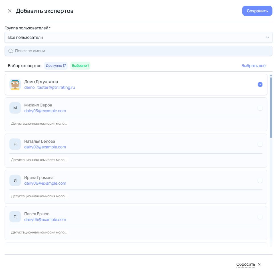Screen dimensions: 277x274
Task: Uncheck the Демо Дегустатор checkbox
Action: click(260, 84)
